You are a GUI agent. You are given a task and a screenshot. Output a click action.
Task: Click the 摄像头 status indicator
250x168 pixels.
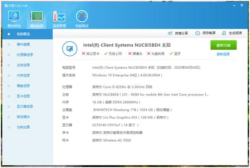click(x=135, y=54)
